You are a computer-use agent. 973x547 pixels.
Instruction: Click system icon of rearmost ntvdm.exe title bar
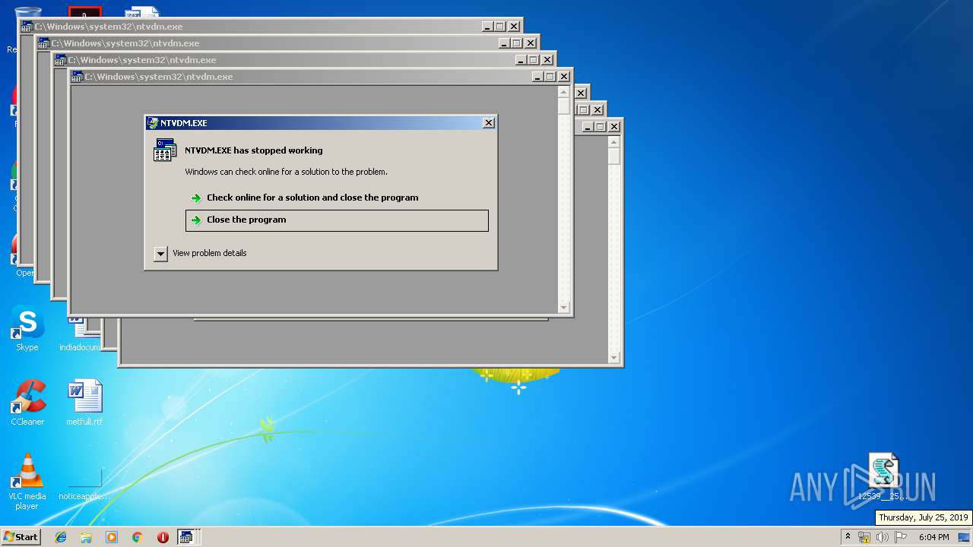27,27
